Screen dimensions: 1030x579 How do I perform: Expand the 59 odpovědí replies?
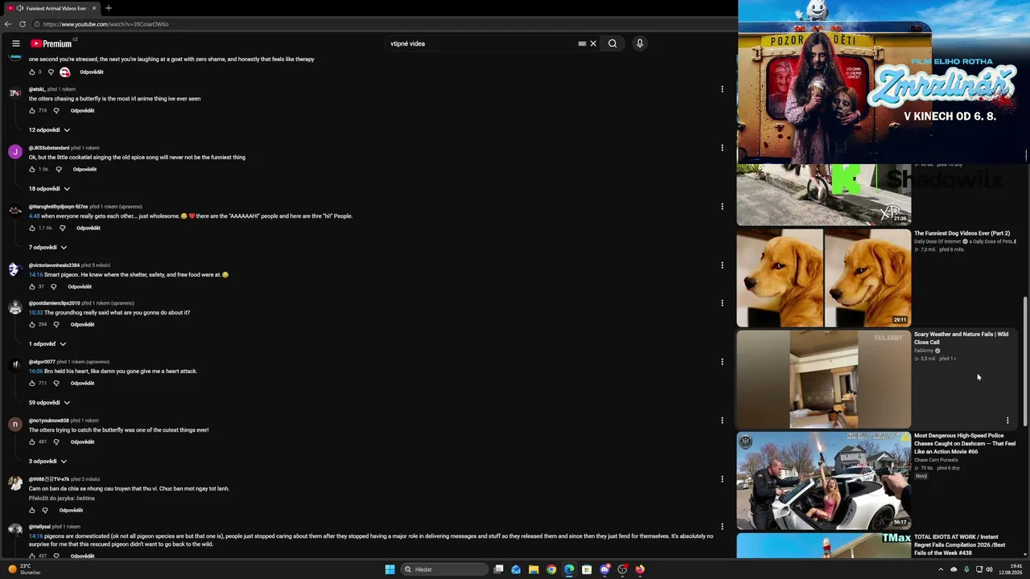coord(49,403)
